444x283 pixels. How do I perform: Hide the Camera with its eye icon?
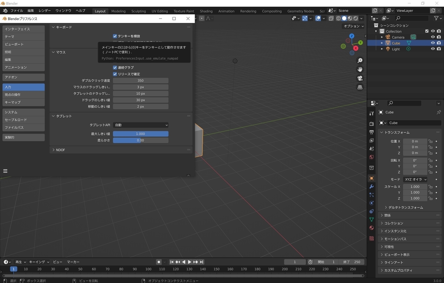click(x=433, y=37)
